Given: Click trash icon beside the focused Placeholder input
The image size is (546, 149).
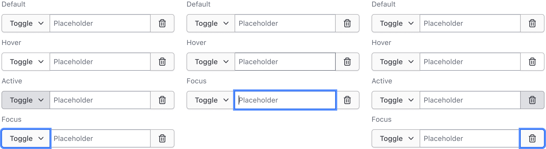Looking at the screenshot, I should point(347,100).
